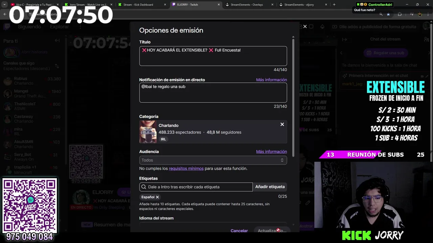This screenshot has height=243, width=433.
Task: Bookmark this page with star icon
Action: 388,14
